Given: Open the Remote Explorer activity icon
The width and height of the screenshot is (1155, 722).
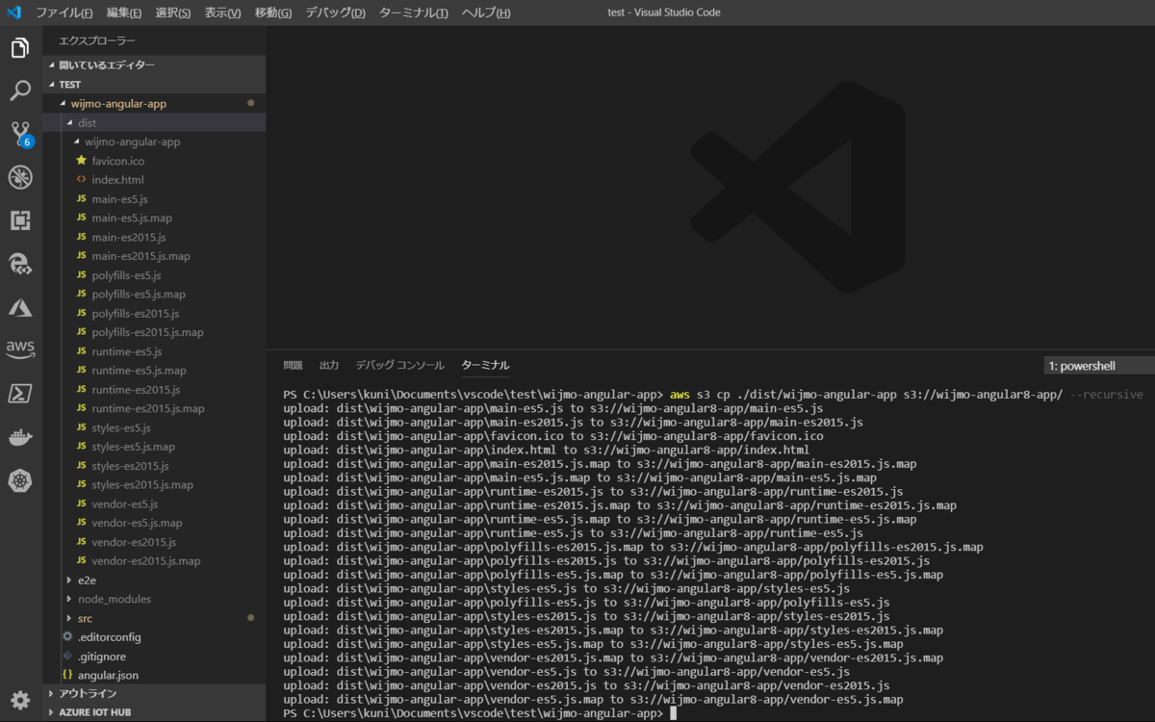Looking at the screenshot, I should coord(20,264).
